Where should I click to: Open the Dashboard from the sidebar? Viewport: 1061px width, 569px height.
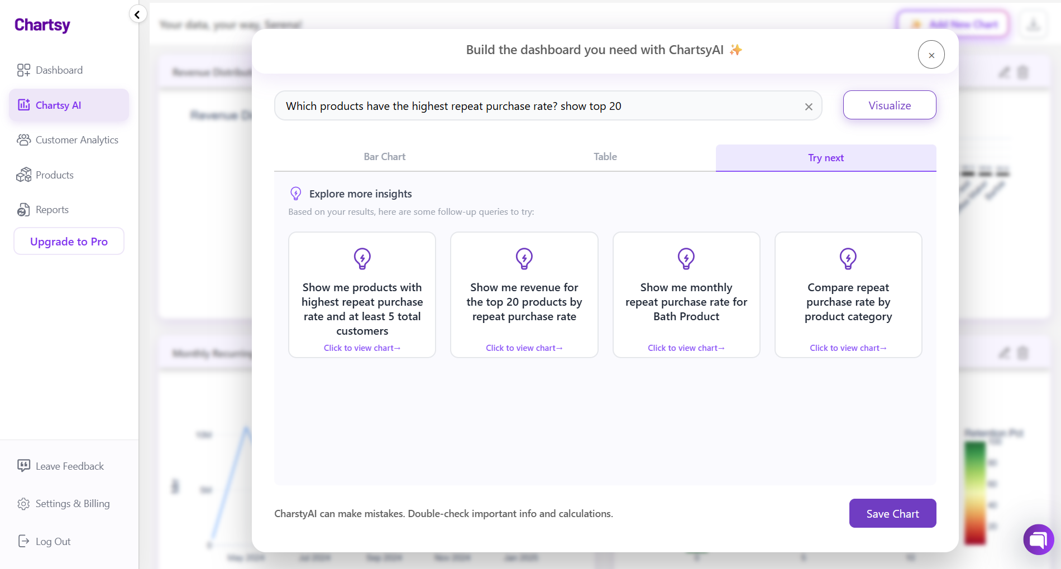pyautogui.click(x=59, y=70)
